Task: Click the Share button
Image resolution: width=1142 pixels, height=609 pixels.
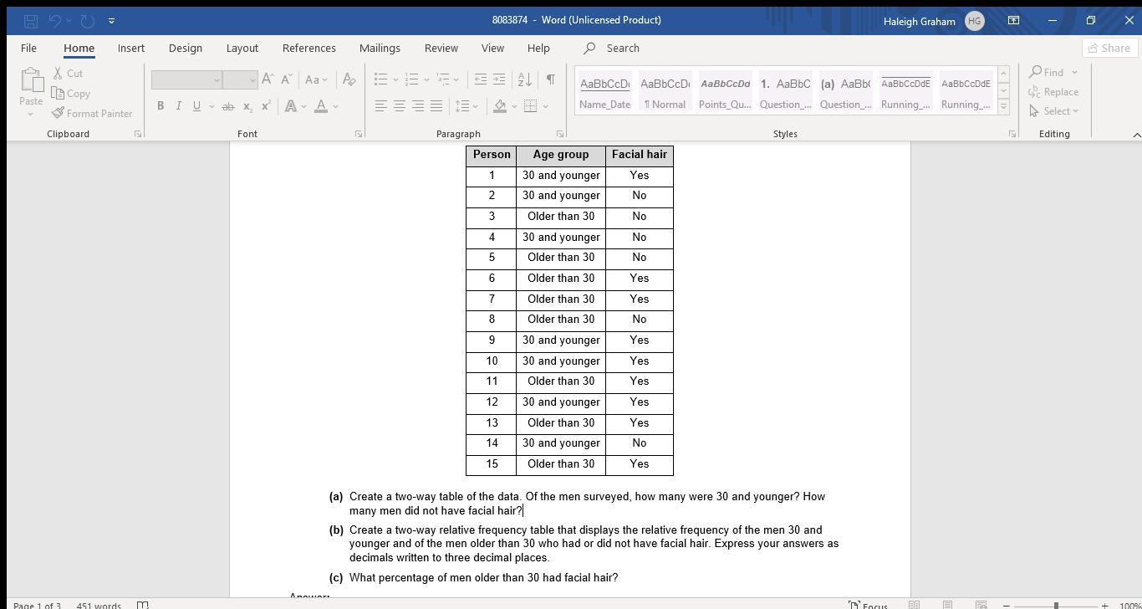Action: point(1109,49)
